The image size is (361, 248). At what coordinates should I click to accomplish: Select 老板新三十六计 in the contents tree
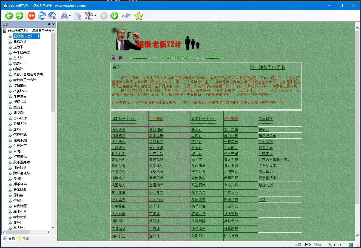pos(25,80)
